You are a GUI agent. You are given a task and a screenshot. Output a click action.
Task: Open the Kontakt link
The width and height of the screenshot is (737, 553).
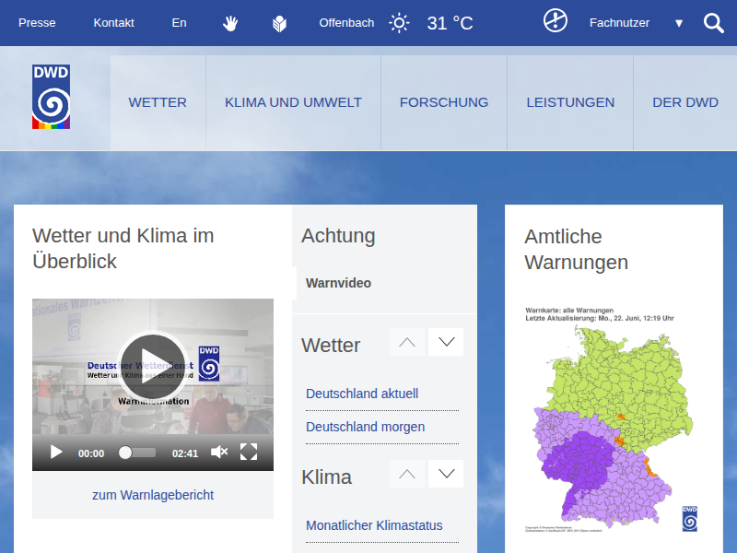coord(113,23)
